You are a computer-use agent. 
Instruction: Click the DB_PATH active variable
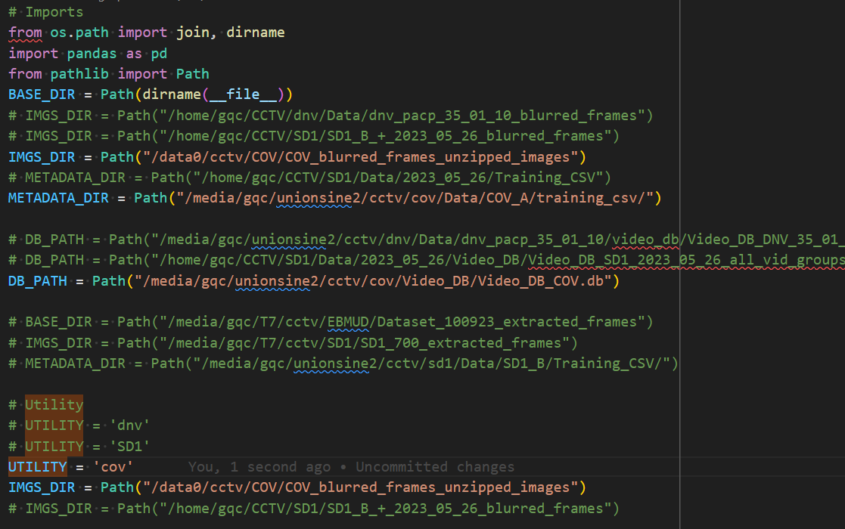(38, 281)
